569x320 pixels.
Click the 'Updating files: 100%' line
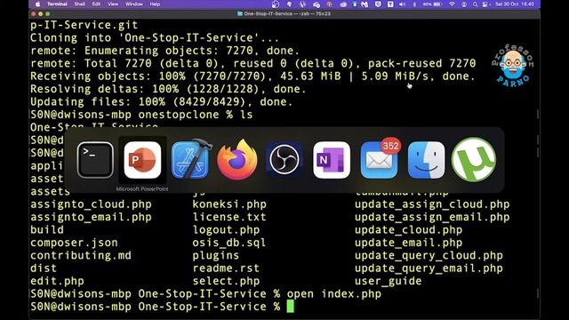(161, 101)
